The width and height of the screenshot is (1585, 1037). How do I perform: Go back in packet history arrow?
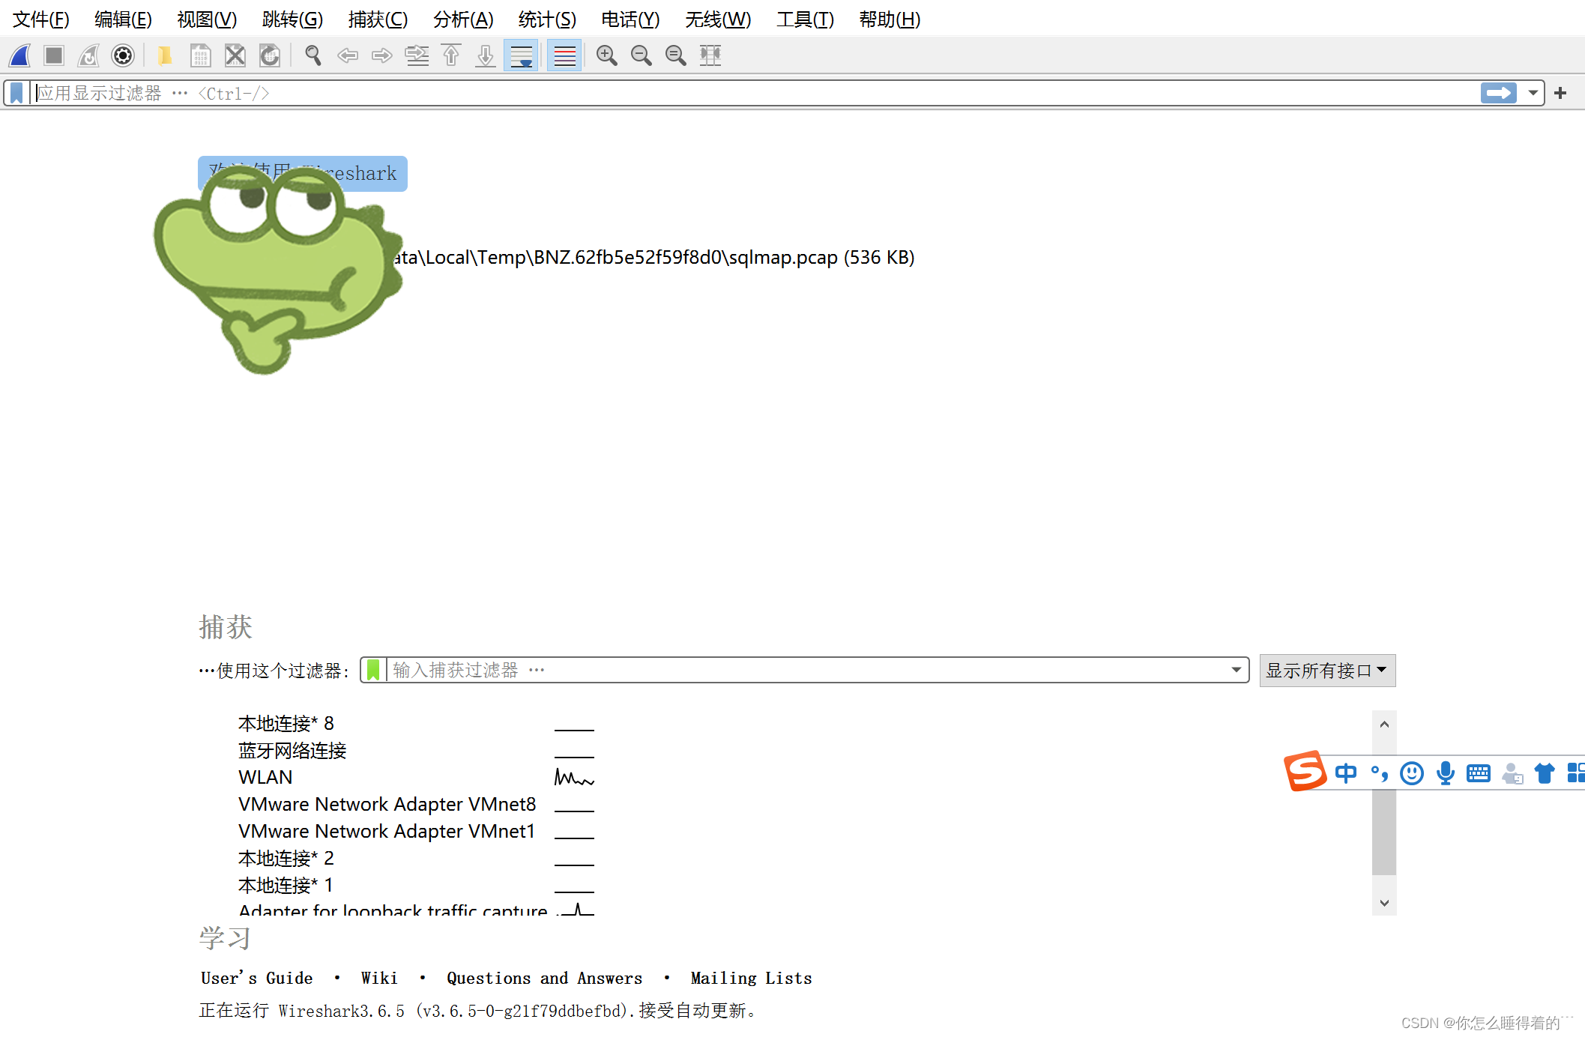(348, 55)
